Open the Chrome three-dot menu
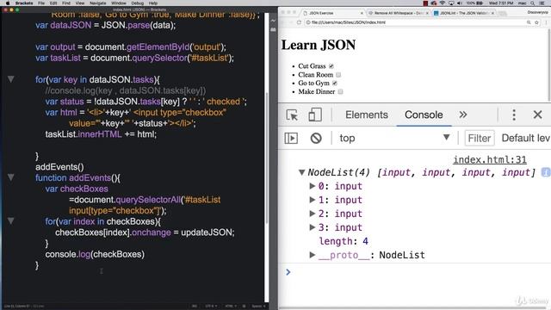The width and height of the screenshot is (551, 310). pos(547,22)
